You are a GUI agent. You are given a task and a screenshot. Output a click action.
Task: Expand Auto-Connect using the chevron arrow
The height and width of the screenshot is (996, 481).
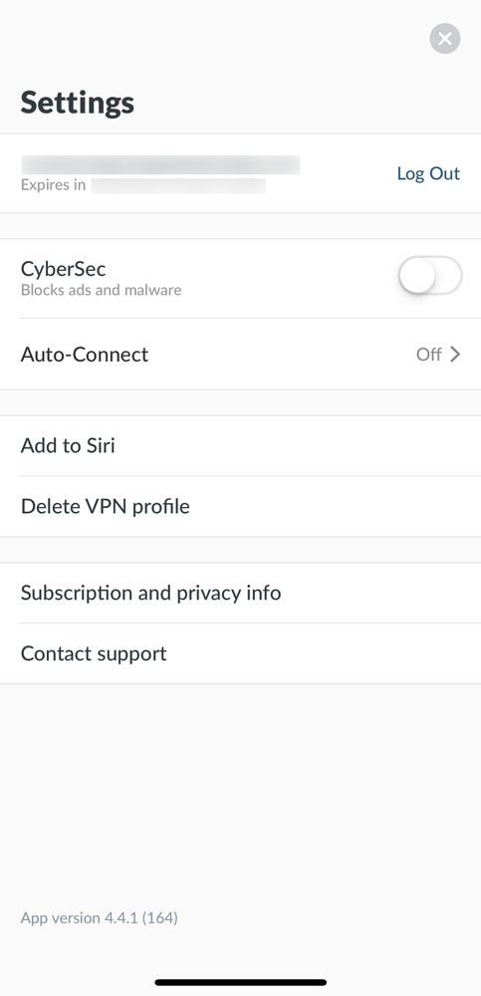[455, 355]
